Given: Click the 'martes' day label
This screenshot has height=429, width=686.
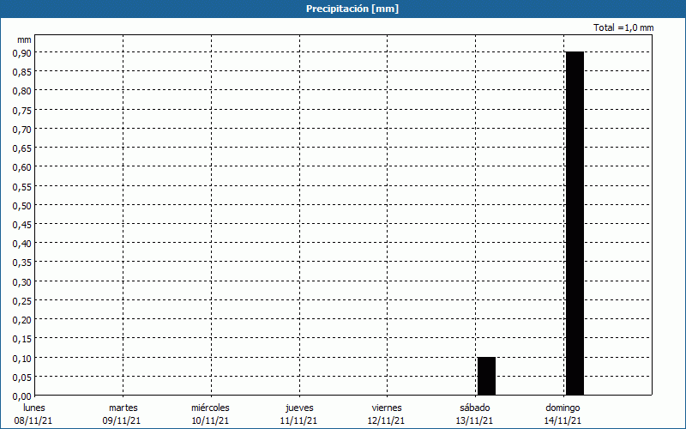Looking at the screenshot, I should click(x=123, y=408).
